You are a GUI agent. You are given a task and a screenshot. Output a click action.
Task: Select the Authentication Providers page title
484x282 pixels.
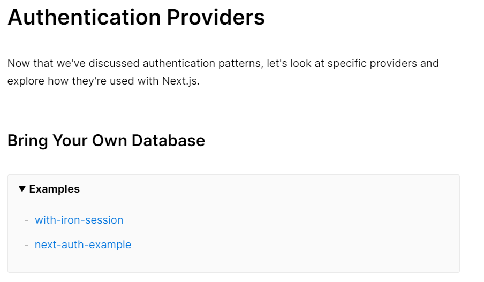(136, 17)
